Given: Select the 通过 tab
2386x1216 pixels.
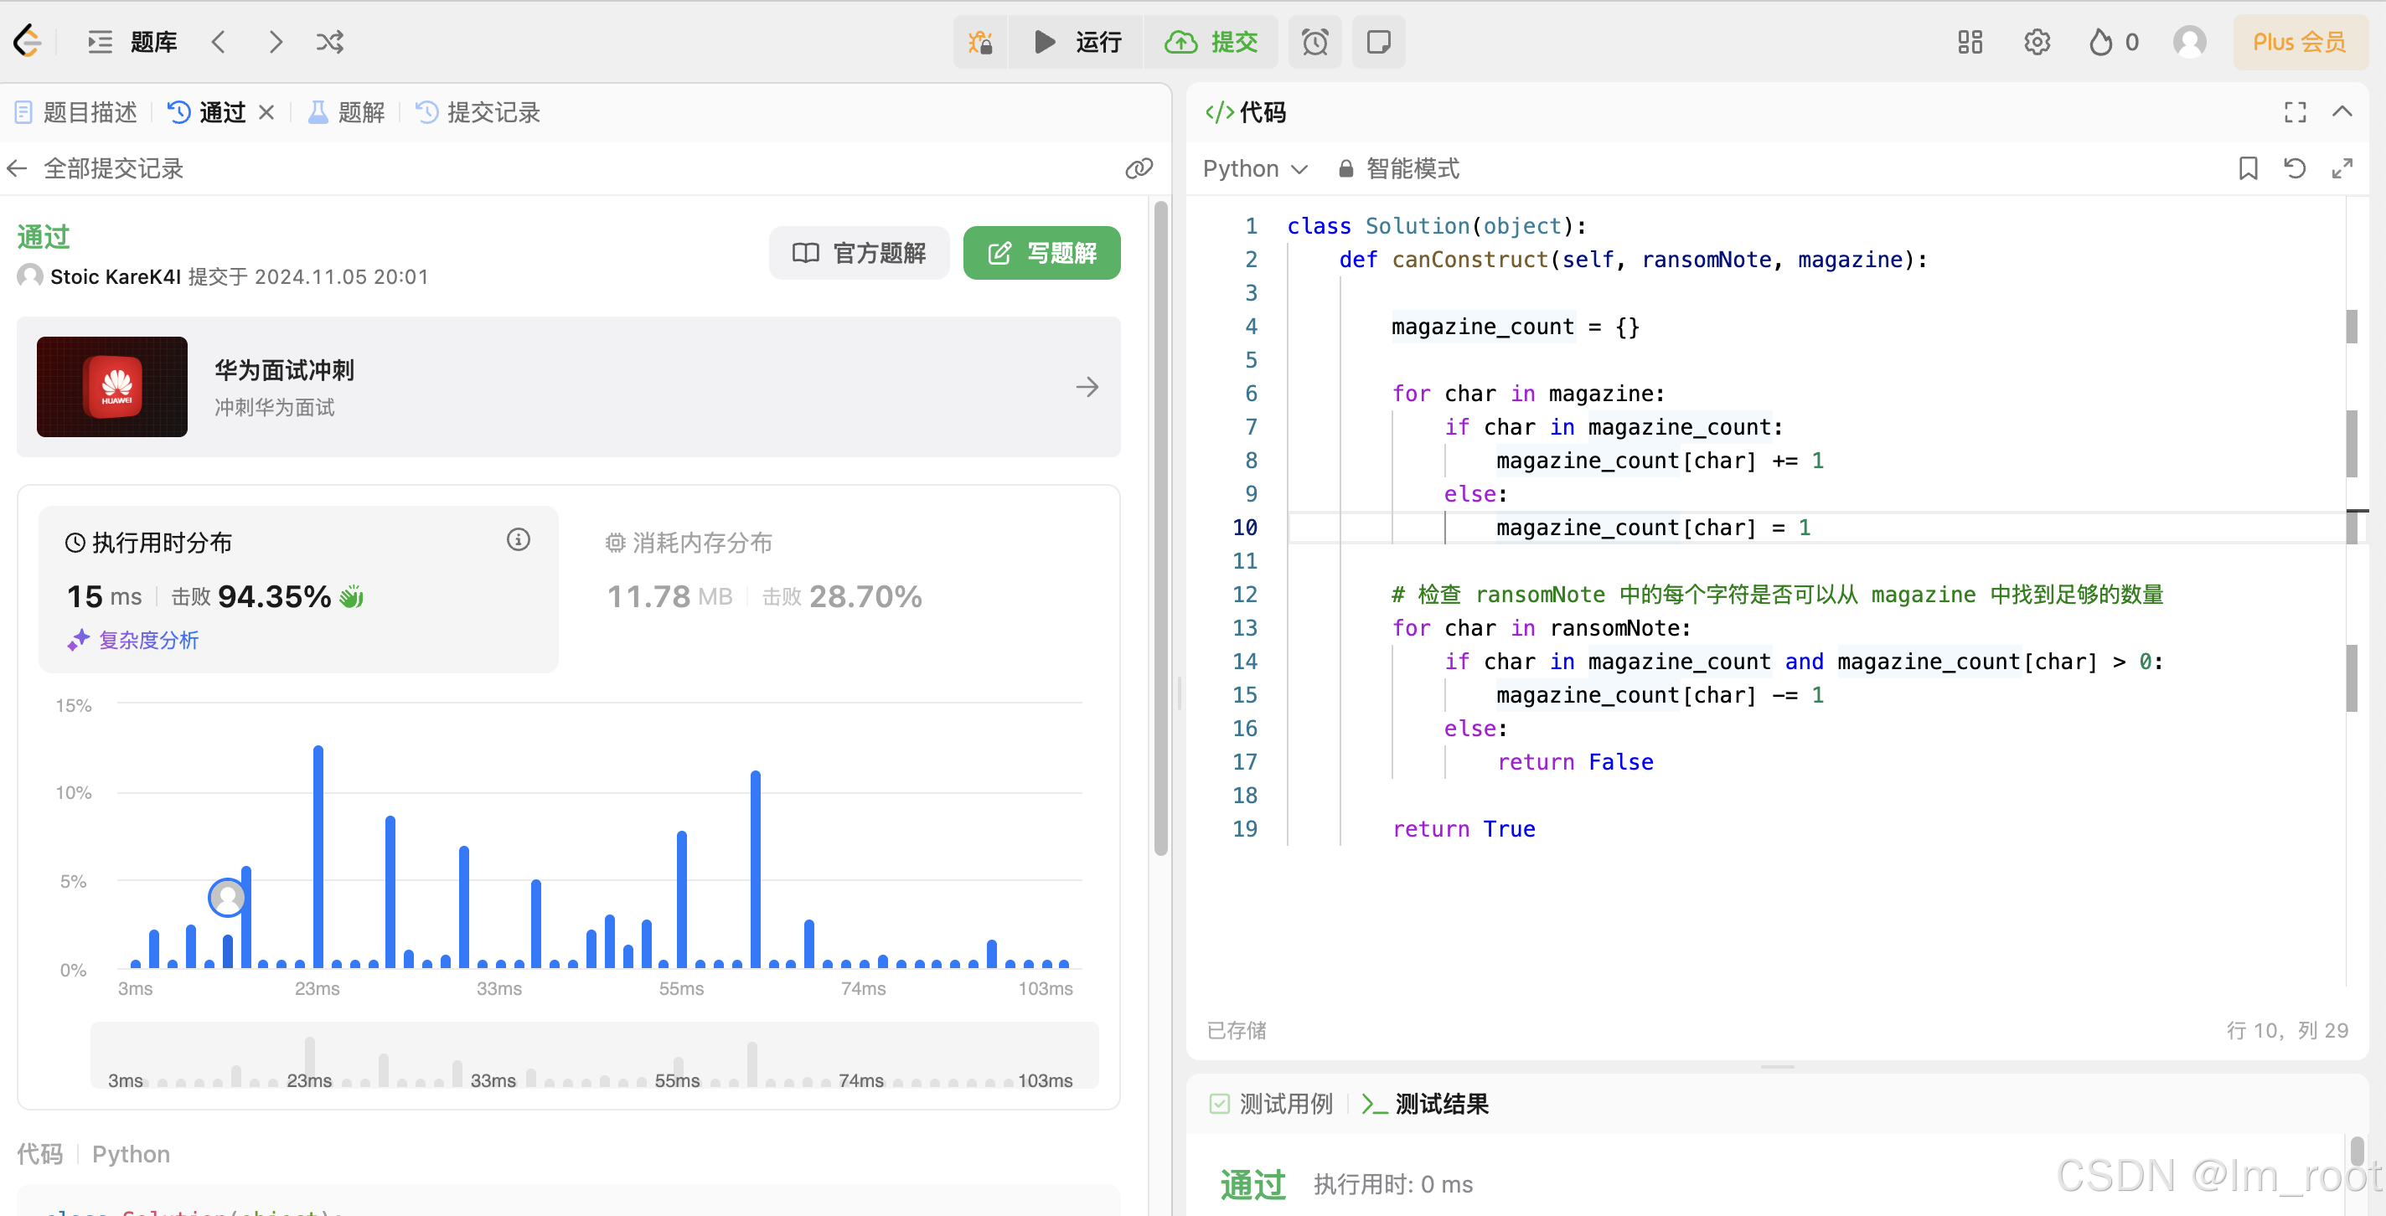Looking at the screenshot, I should 207,112.
